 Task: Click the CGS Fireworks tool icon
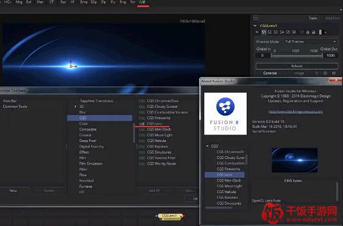coord(142,118)
